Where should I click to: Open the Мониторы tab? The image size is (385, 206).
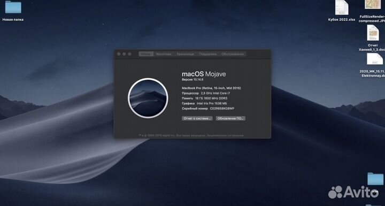coord(164,54)
